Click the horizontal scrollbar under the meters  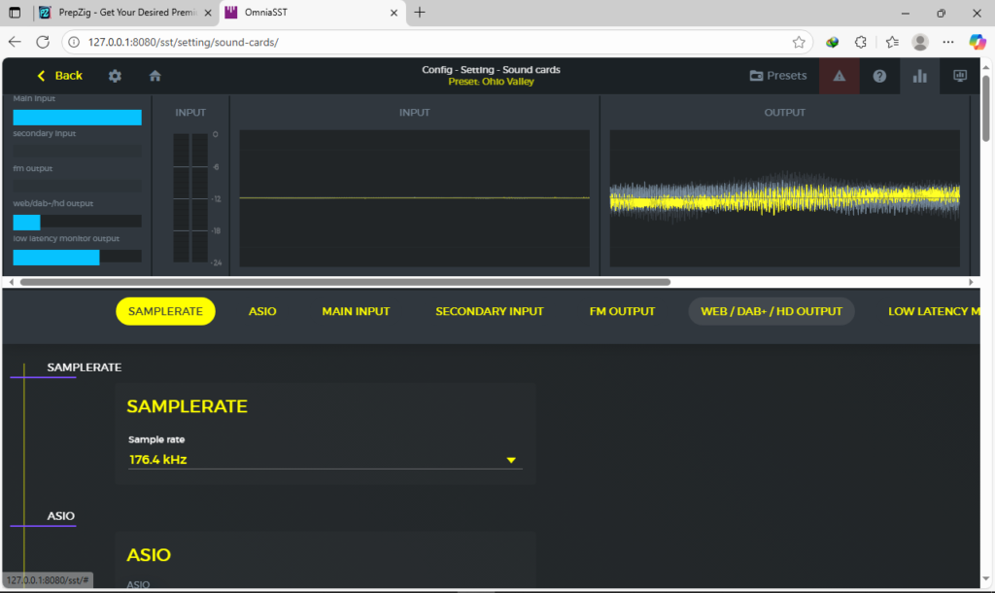pos(345,282)
